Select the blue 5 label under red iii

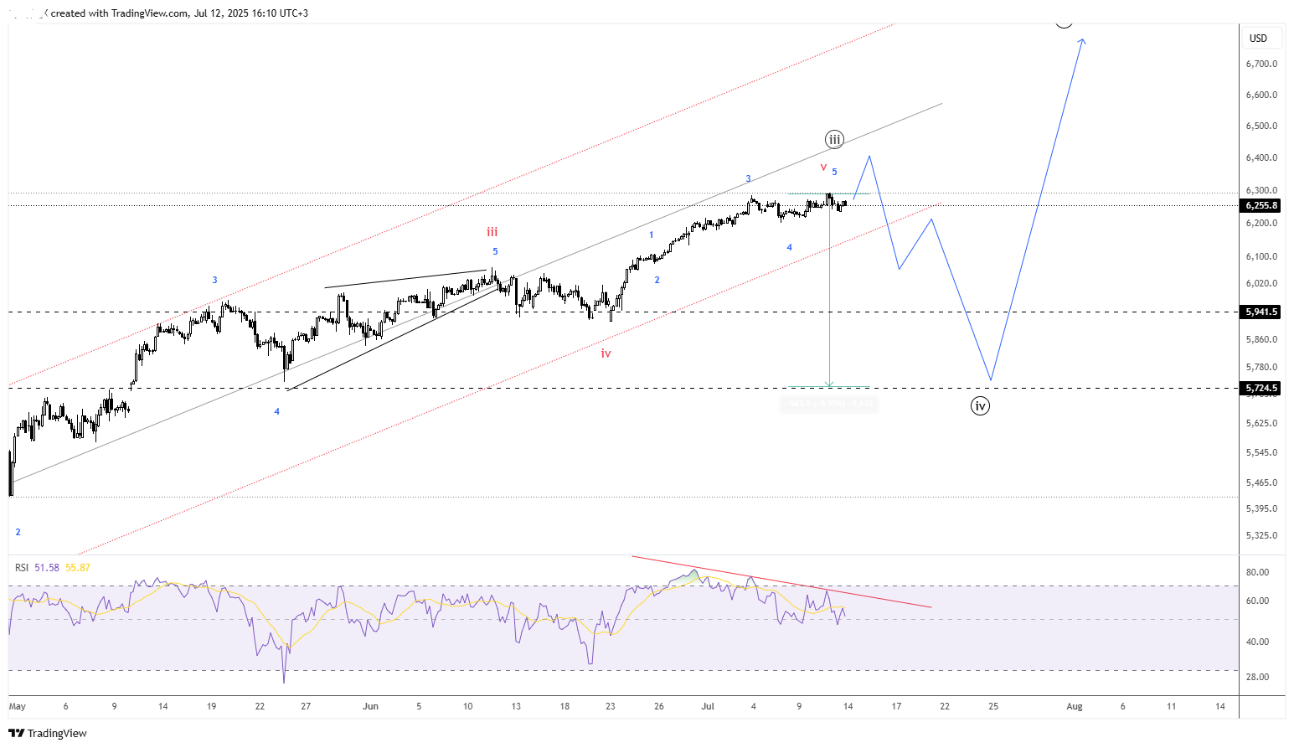click(x=495, y=251)
